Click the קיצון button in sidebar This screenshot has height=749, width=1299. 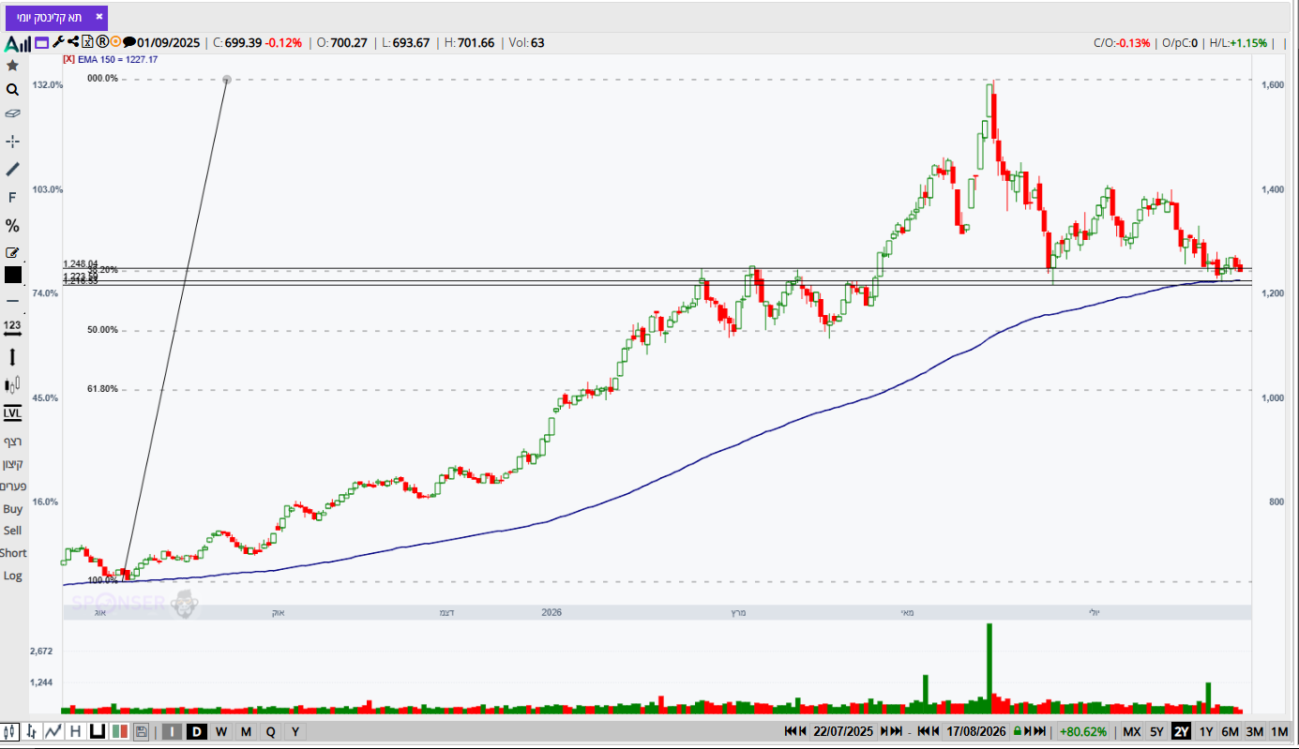pyautogui.click(x=12, y=464)
